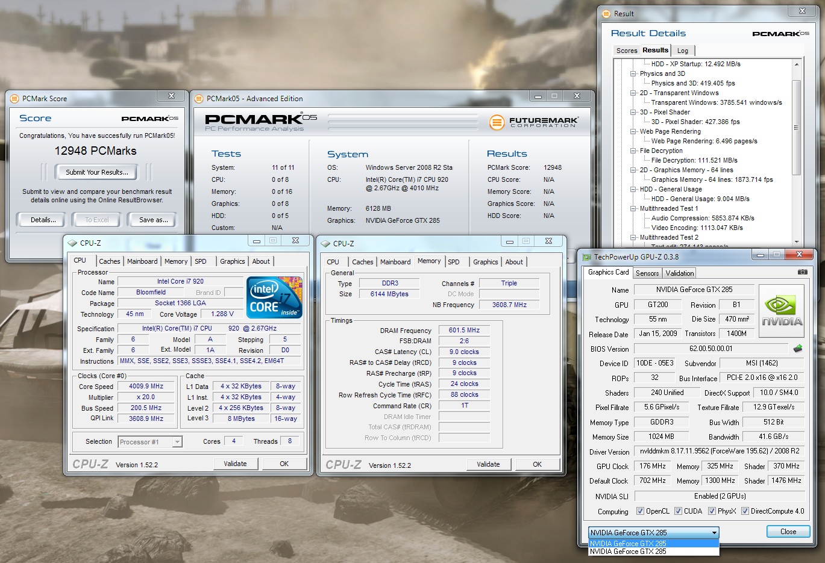
Task: Open Graphics Card tab in GPU-Z
Action: pos(609,272)
